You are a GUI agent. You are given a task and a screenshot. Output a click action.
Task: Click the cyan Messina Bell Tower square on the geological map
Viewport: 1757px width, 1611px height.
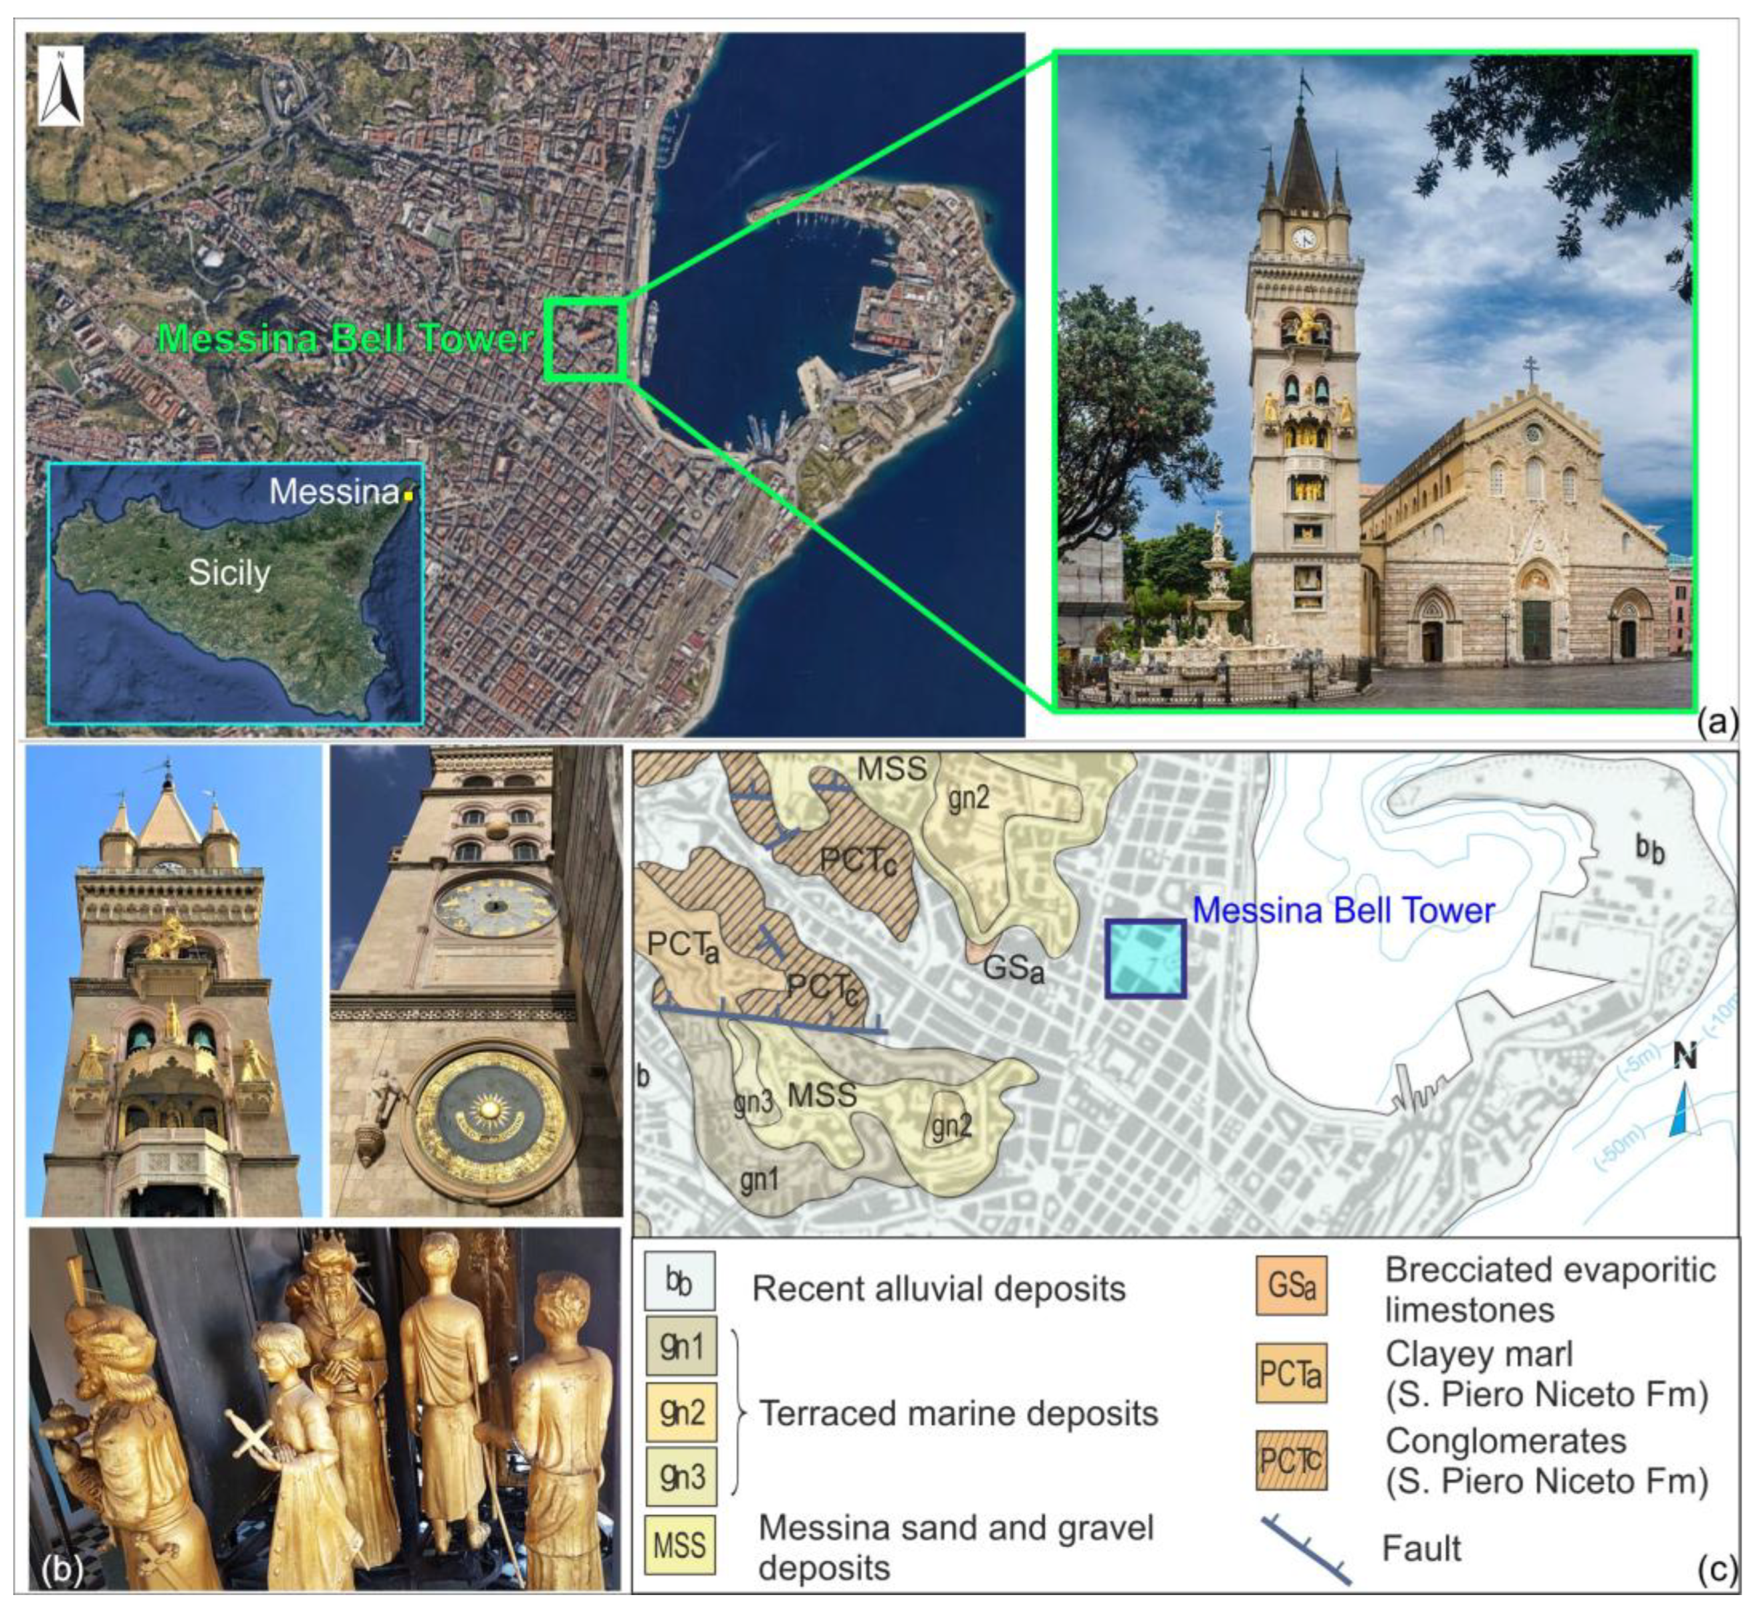[x=1145, y=958]
